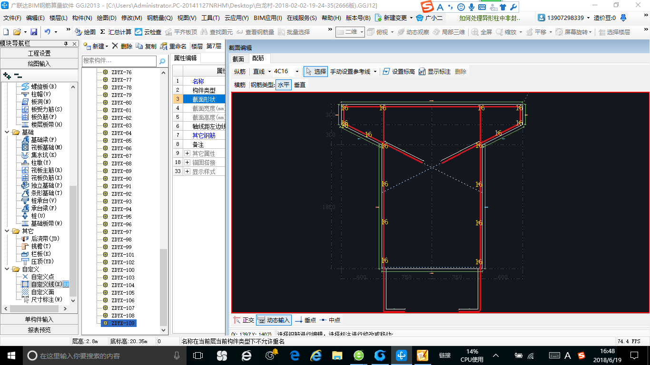Click 重命名 rename component
The height and width of the screenshot is (365, 650).
173,46
